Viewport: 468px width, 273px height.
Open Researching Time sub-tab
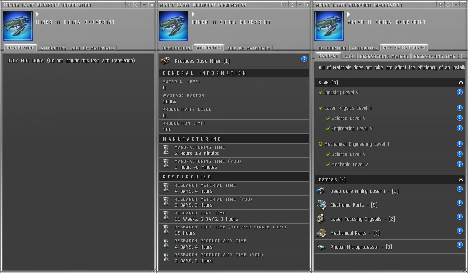coord(437,56)
